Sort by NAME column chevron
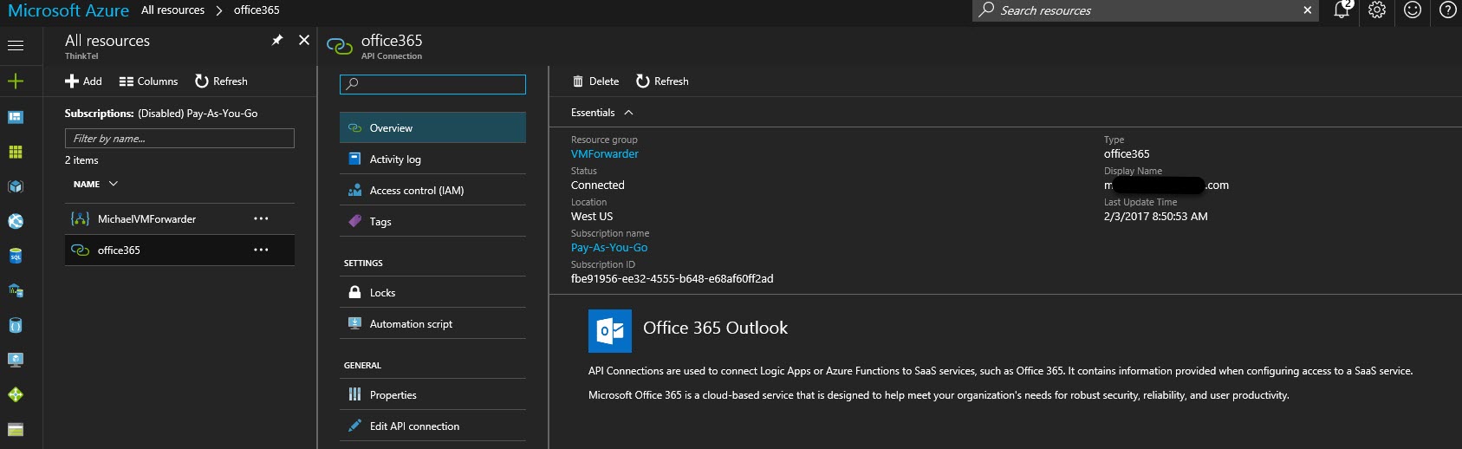Viewport: 1462px width, 449px height. pos(114,184)
